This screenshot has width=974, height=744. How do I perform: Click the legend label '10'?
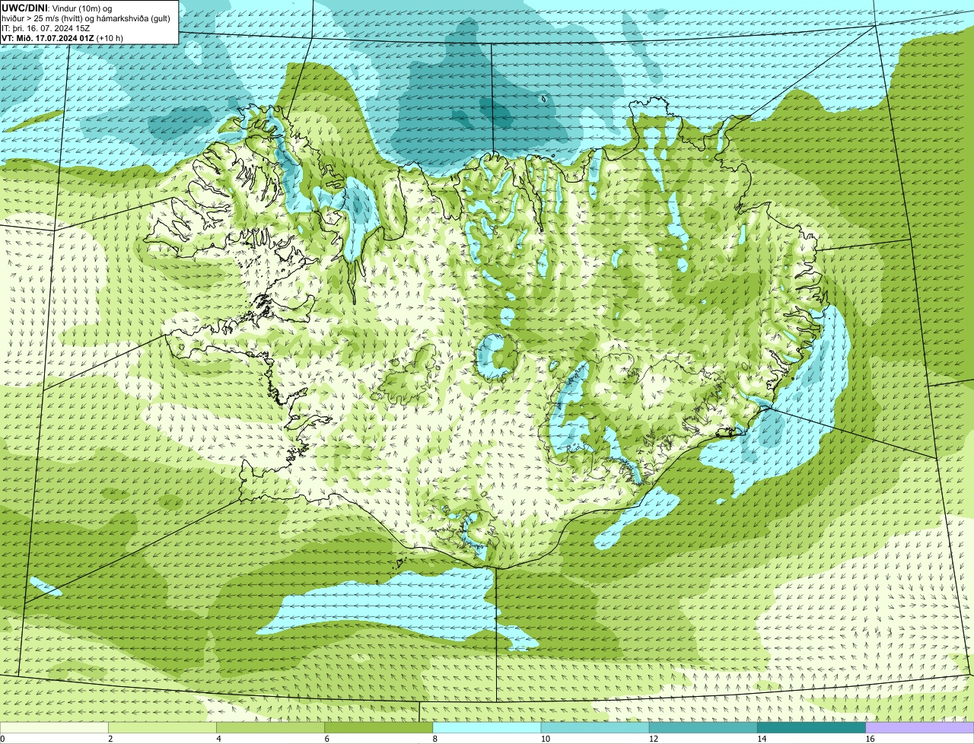tap(545, 739)
